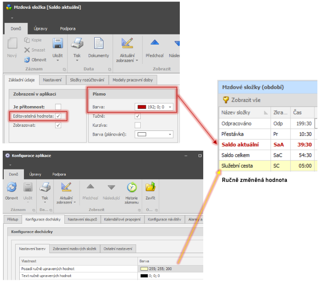Open the Ostatní nastavení tab

pos(118,249)
